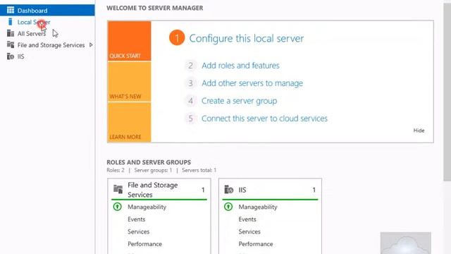Expand File and Storage Services submenu arrow
The image size is (451, 254).
[91, 45]
